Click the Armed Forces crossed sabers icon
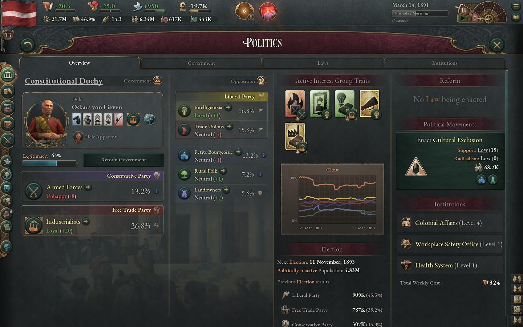The width and height of the screenshot is (523, 327). coord(33,191)
